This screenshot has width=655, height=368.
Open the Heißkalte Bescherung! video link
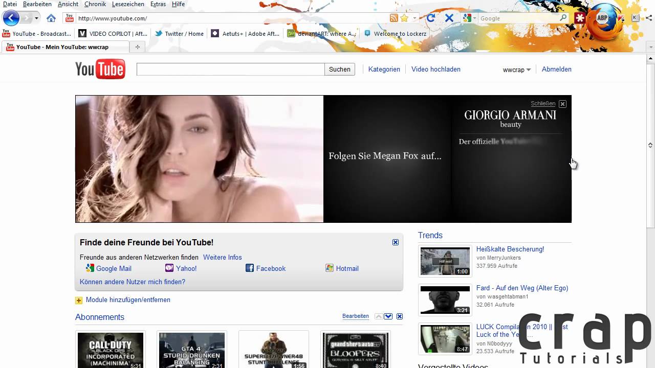click(x=510, y=249)
